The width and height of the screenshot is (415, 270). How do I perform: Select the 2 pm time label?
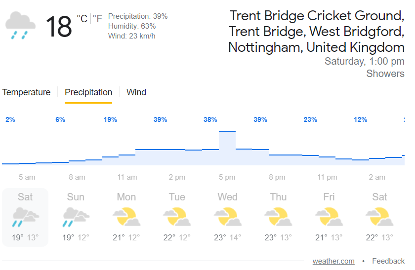177,177
